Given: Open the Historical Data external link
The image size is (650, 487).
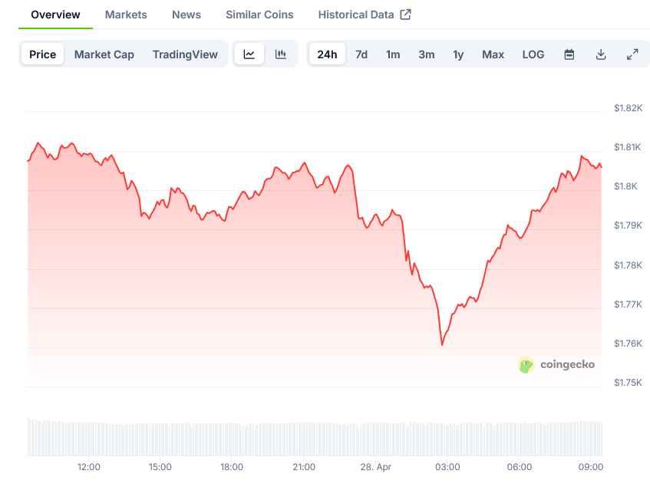Looking at the screenshot, I should (x=365, y=15).
